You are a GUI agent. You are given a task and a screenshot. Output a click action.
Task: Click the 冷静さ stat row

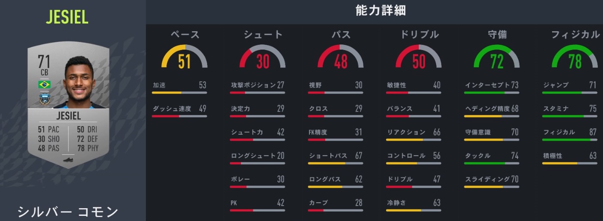tap(413, 203)
